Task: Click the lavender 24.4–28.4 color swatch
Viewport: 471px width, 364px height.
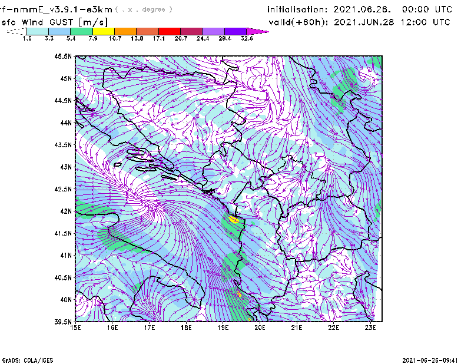Action: 214,31
